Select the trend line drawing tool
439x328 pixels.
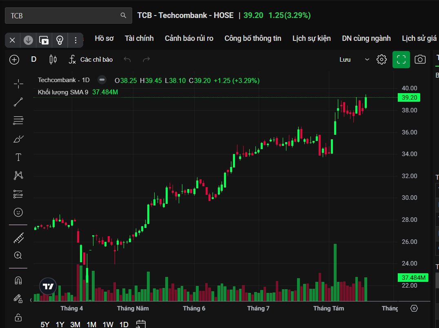(18, 102)
